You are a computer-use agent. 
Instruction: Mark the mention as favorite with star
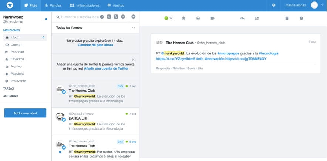tap(183, 18)
